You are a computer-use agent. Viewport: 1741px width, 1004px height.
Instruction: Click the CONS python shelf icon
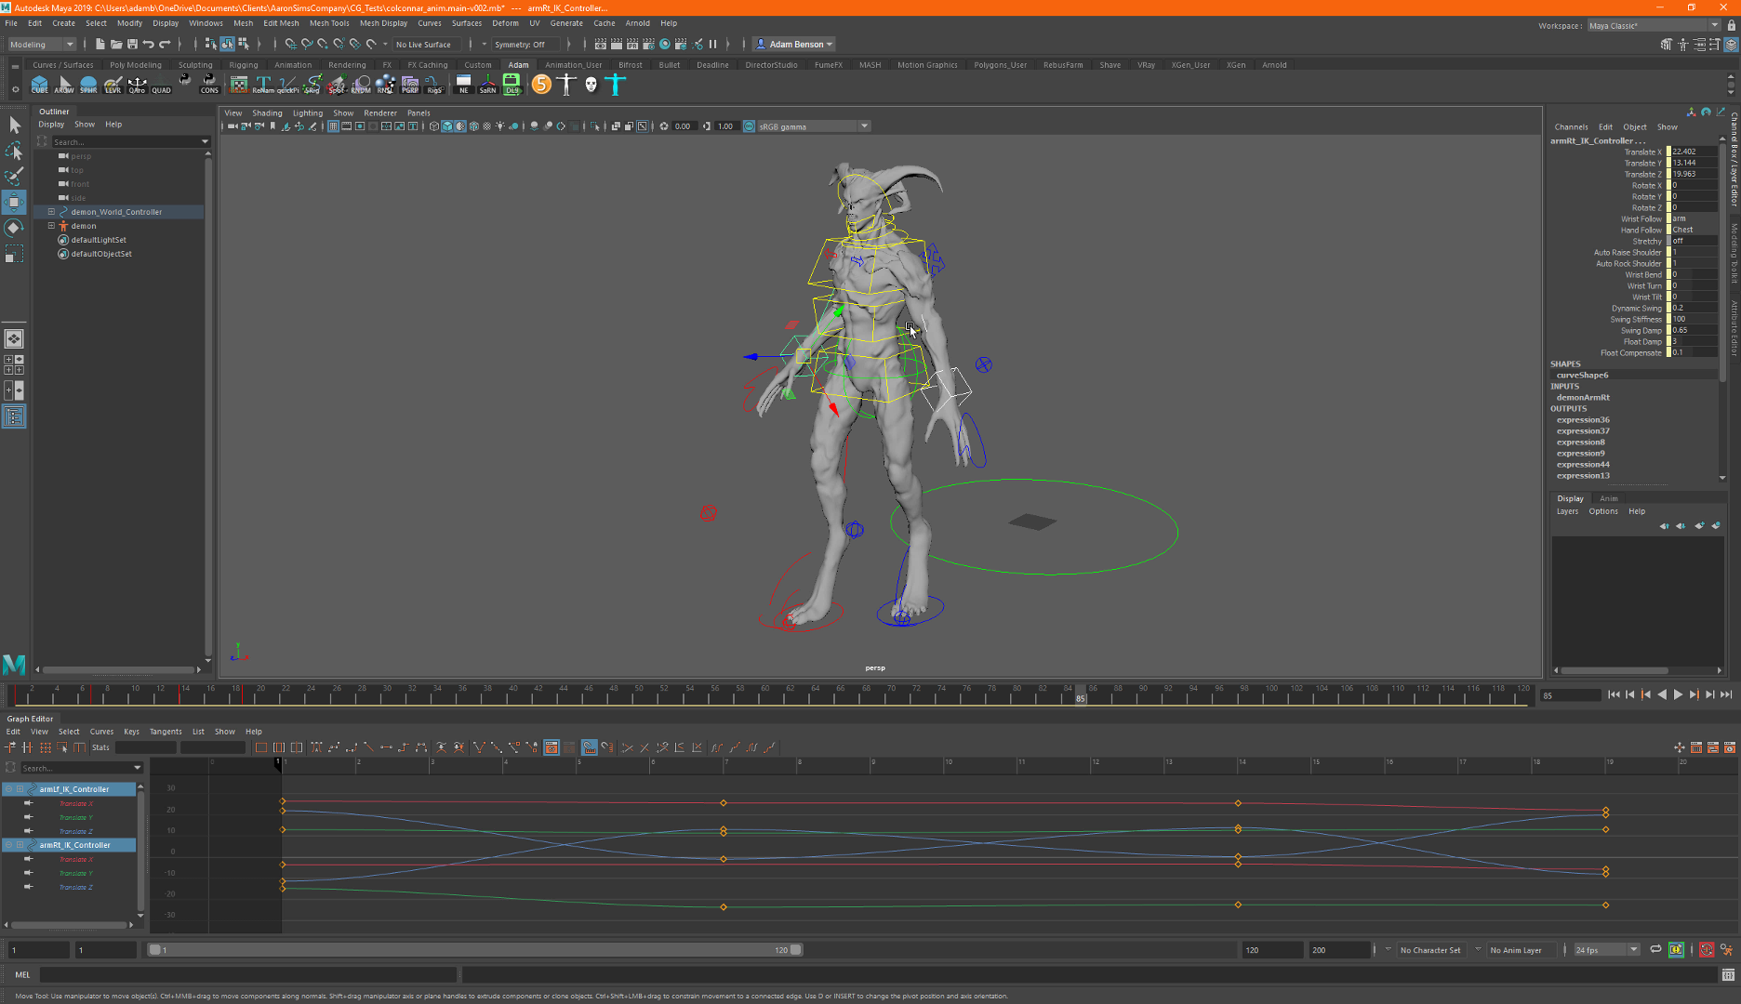click(x=209, y=85)
